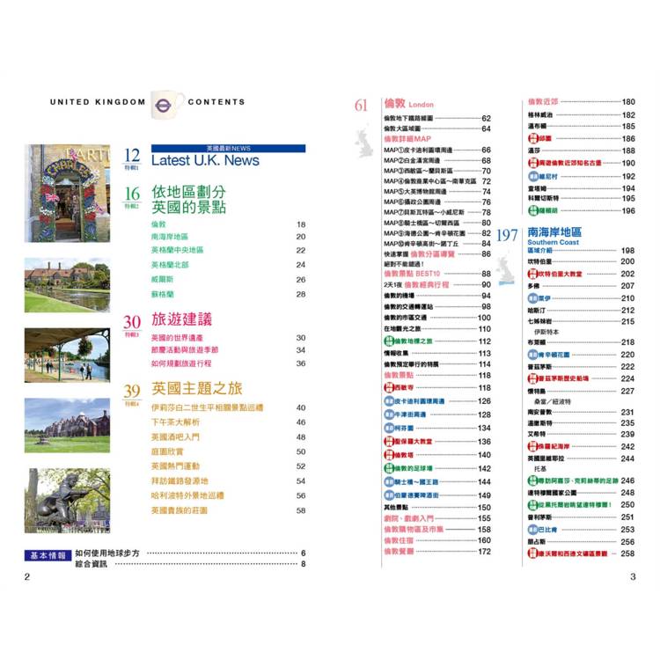This screenshot has width=660, height=660.
Task: Click the UK map icon beside 南海岸地區
Action: coord(508,268)
